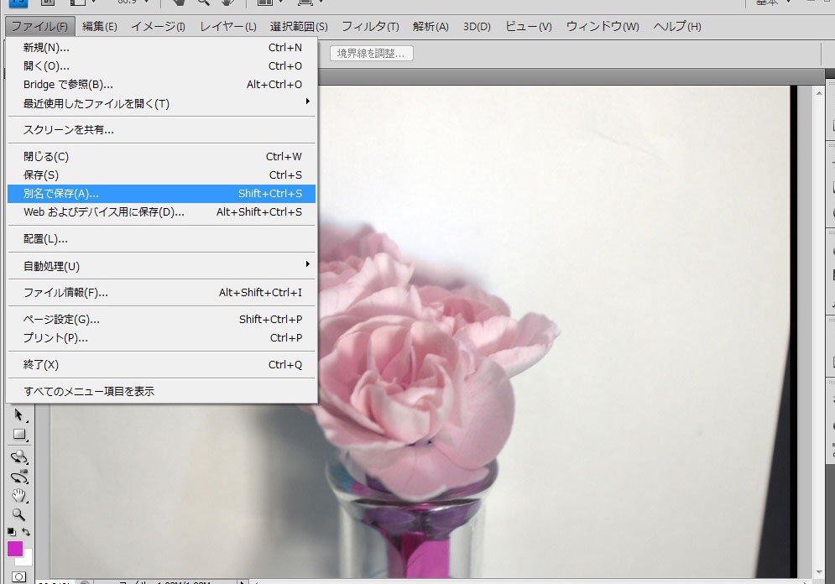Open the 編集(E) menu
The image size is (835, 584).
click(100, 26)
